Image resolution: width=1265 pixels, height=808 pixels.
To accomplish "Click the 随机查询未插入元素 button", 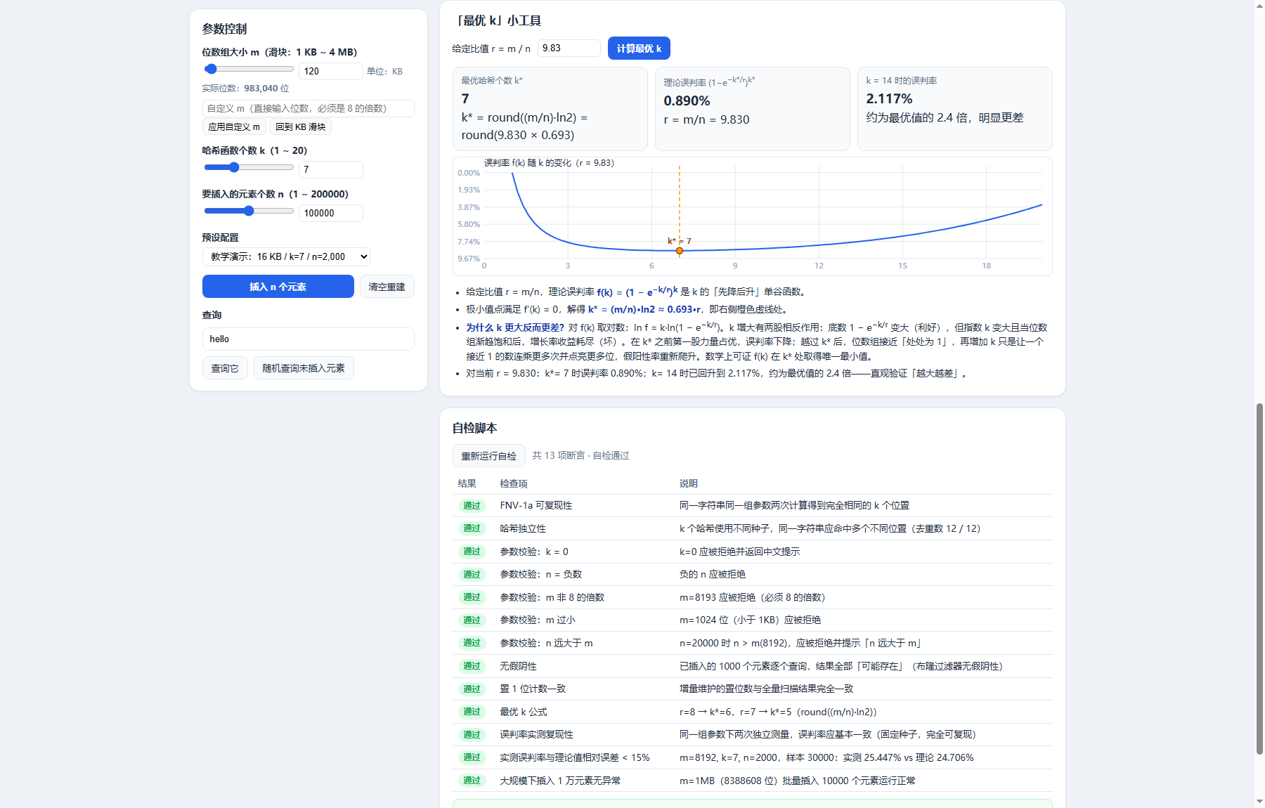I will click(x=304, y=368).
